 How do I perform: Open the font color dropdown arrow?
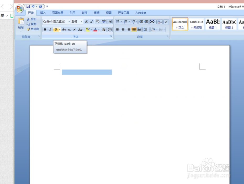tap(99, 30)
